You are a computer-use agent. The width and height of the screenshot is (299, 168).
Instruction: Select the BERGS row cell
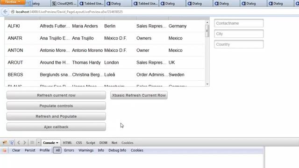[x=15, y=75]
